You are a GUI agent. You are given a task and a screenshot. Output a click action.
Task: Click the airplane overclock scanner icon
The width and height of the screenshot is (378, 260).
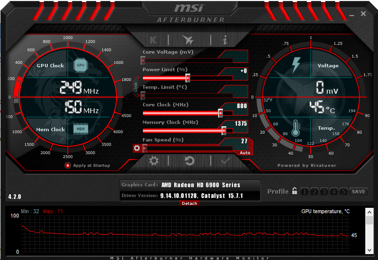188,40
